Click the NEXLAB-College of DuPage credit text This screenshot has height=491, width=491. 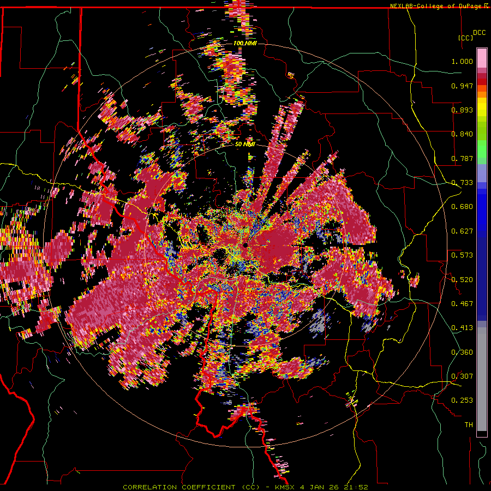(x=436, y=6)
